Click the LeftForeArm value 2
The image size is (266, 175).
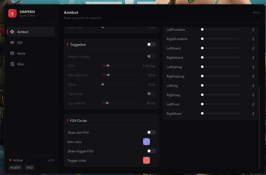(253, 30)
